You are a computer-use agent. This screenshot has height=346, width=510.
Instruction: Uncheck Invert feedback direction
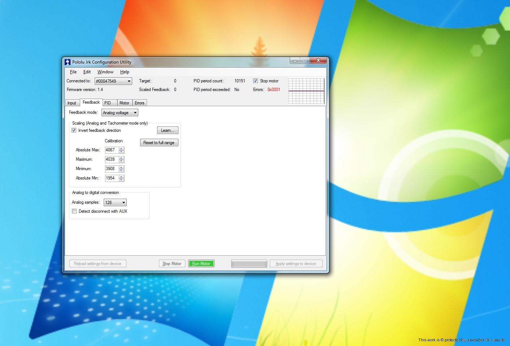coord(74,130)
